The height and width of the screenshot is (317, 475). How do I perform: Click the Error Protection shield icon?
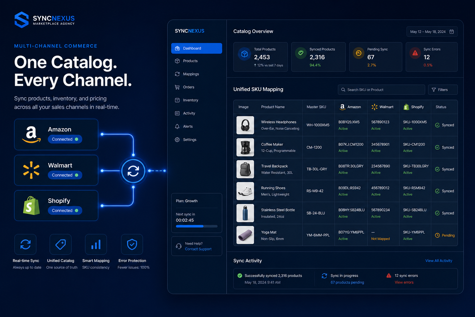132,245
